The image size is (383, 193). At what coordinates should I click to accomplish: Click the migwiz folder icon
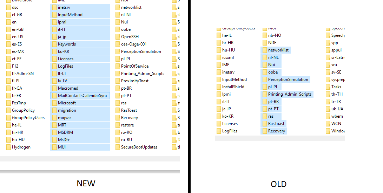(54, 117)
